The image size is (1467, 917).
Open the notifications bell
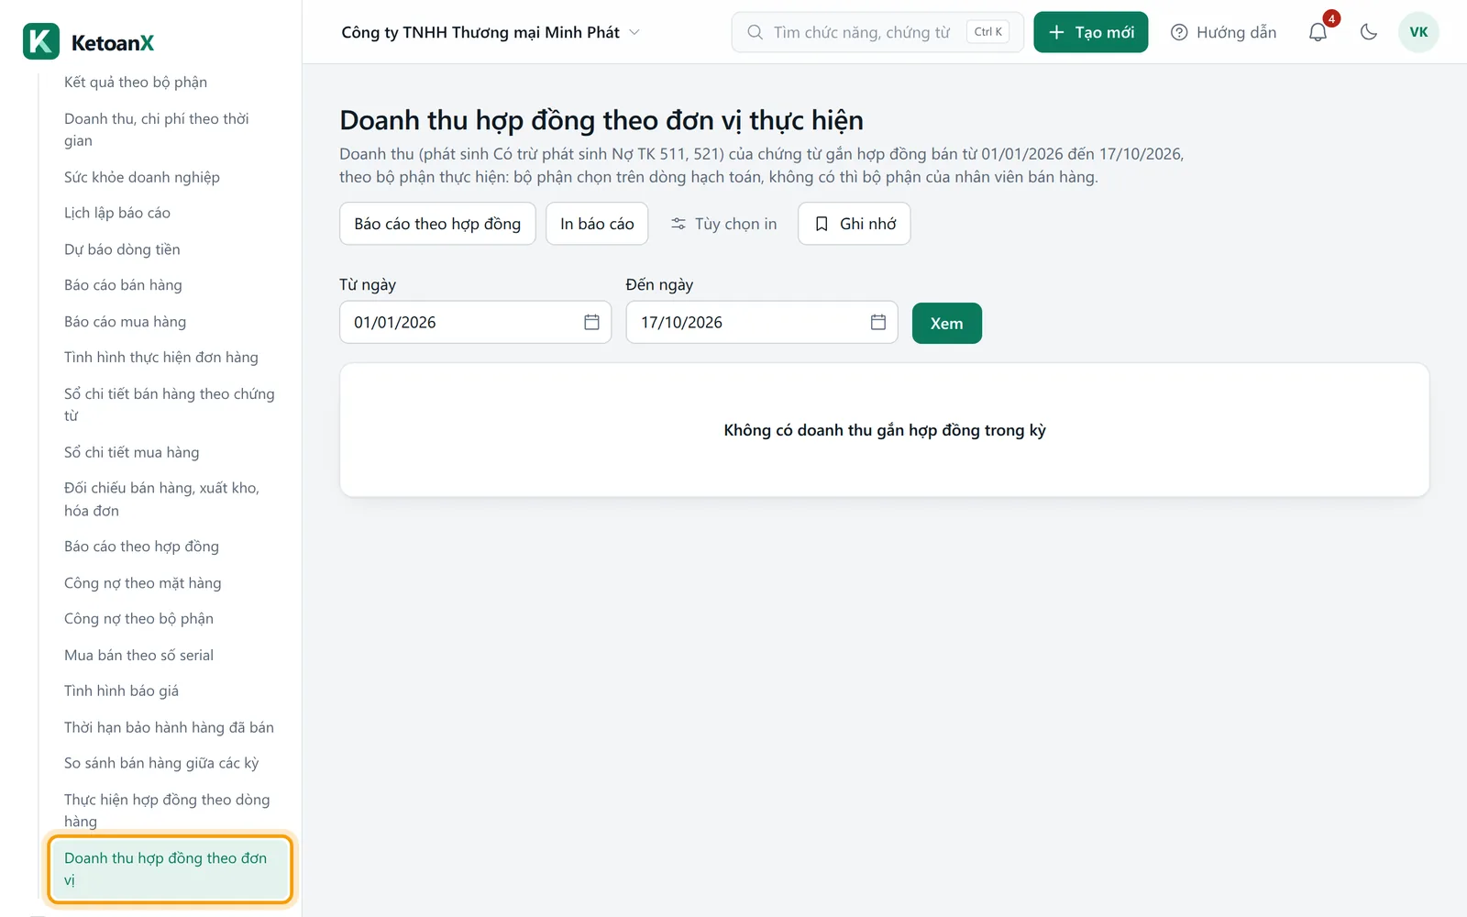(1318, 32)
